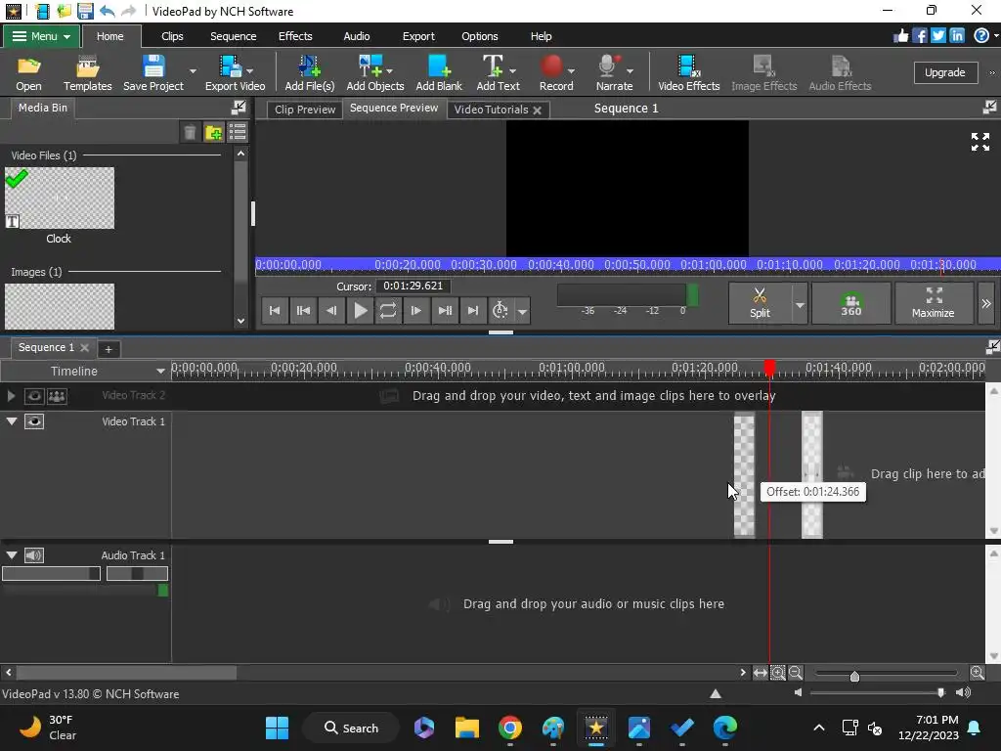Image resolution: width=1001 pixels, height=751 pixels.
Task: Click the Upgrade button
Action: coord(945,72)
